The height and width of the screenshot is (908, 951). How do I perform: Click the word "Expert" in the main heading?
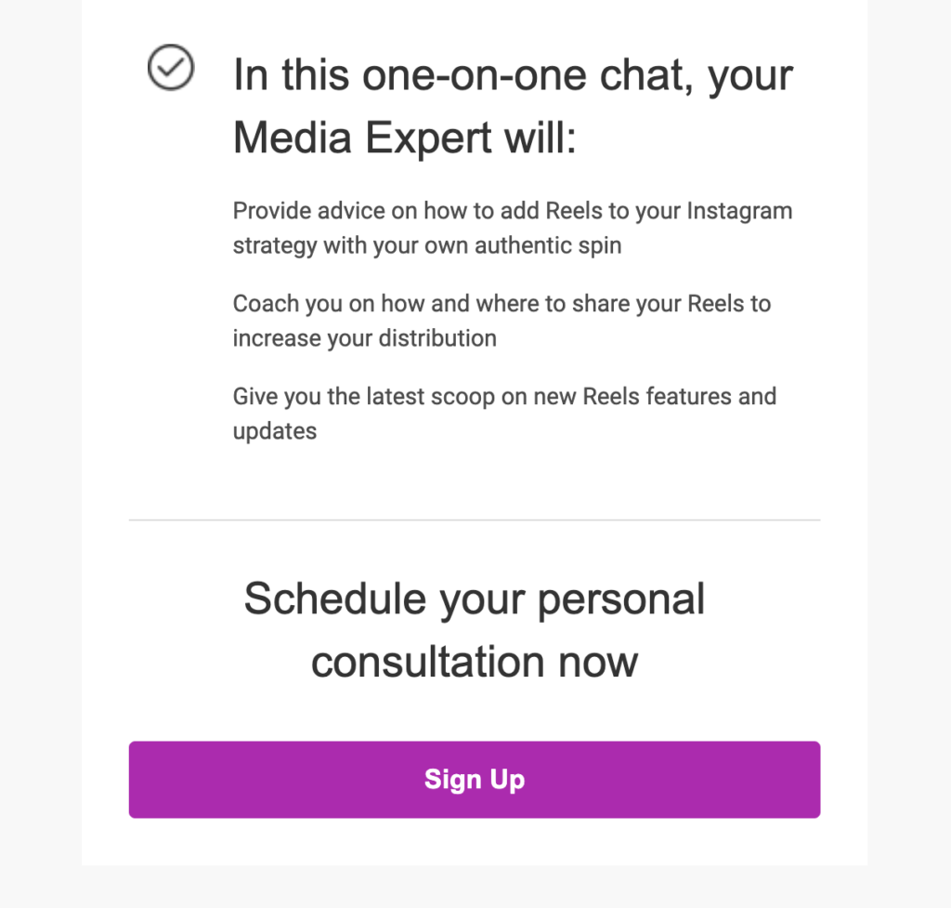pos(427,139)
